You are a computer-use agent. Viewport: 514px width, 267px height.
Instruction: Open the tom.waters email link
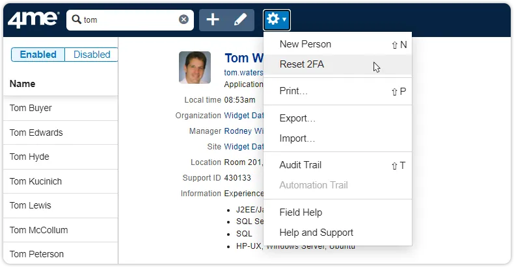pyautogui.click(x=243, y=72)
